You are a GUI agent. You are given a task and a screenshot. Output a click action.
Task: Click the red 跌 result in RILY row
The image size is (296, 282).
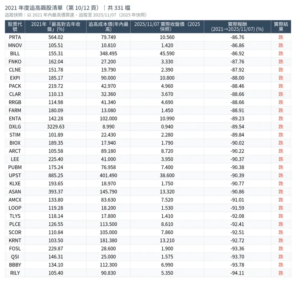click(281, 273)
